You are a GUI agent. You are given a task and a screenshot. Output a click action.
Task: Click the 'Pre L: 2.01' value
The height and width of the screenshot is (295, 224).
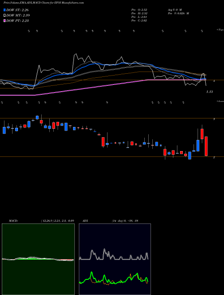[x=139, y=17]
